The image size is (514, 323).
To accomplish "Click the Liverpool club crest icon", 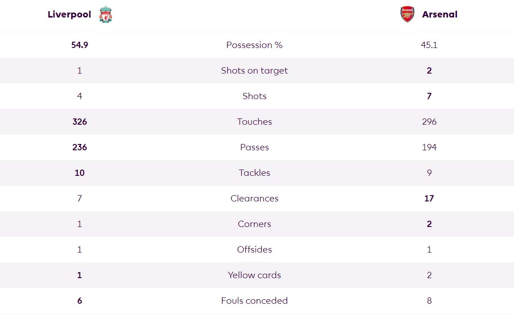I will (x=106, y=14).
